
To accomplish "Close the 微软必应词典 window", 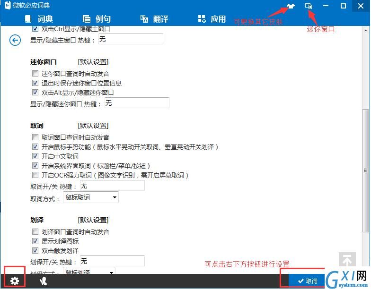I will 361,6.
